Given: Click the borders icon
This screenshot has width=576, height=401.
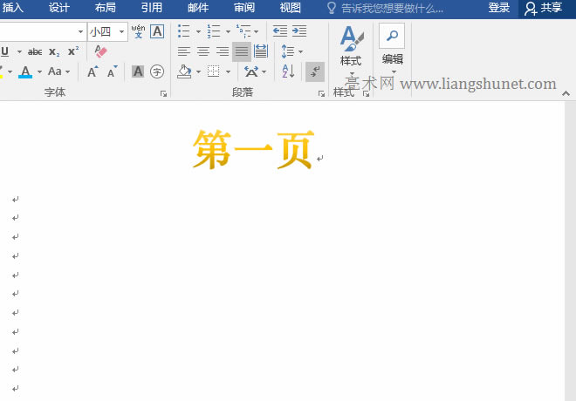Looking at the screenshot, I should click(214, 71).
